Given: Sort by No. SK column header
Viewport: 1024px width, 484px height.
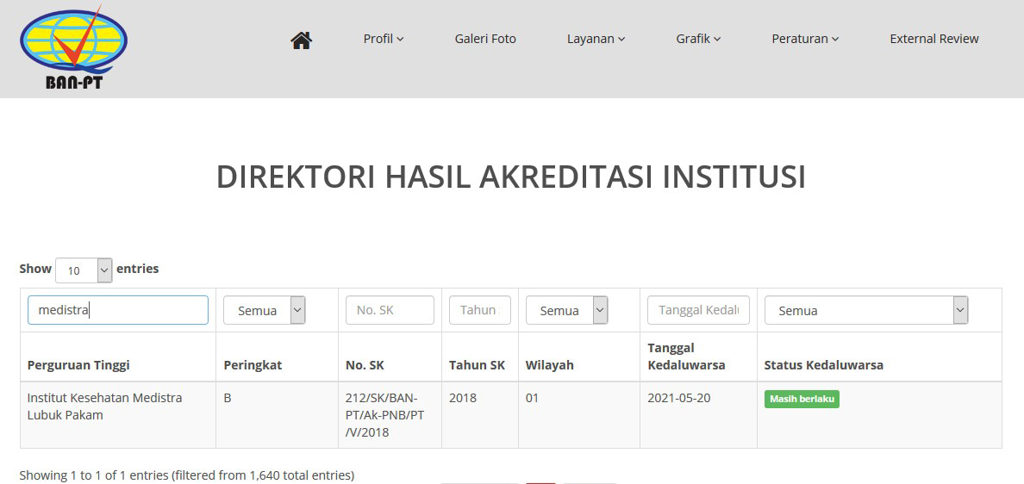Looking at the screenshot, I should 390,357.
